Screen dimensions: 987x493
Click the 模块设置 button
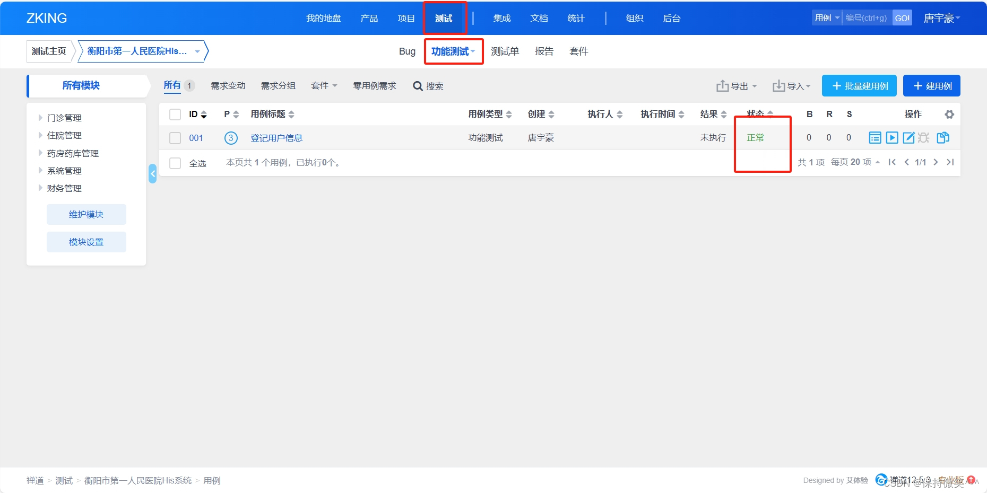pos(86,242)
